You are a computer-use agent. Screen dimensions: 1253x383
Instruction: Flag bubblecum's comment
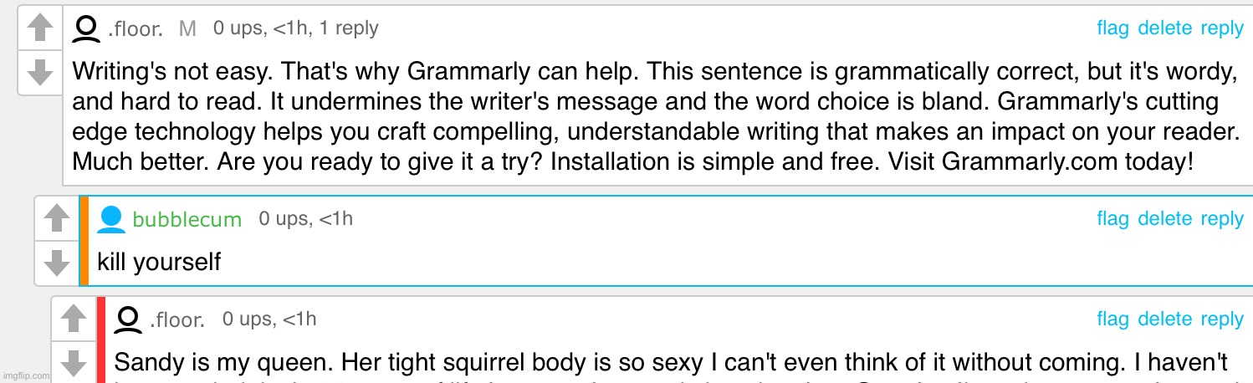tap(1112, 219)
